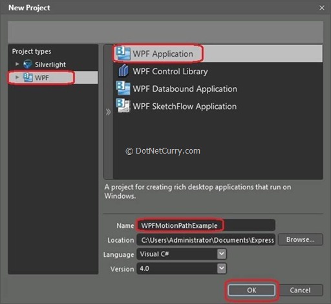Screen dimensions: 331x304
Task: Select WPF Databound Application entry
Action: pos(217,88)
